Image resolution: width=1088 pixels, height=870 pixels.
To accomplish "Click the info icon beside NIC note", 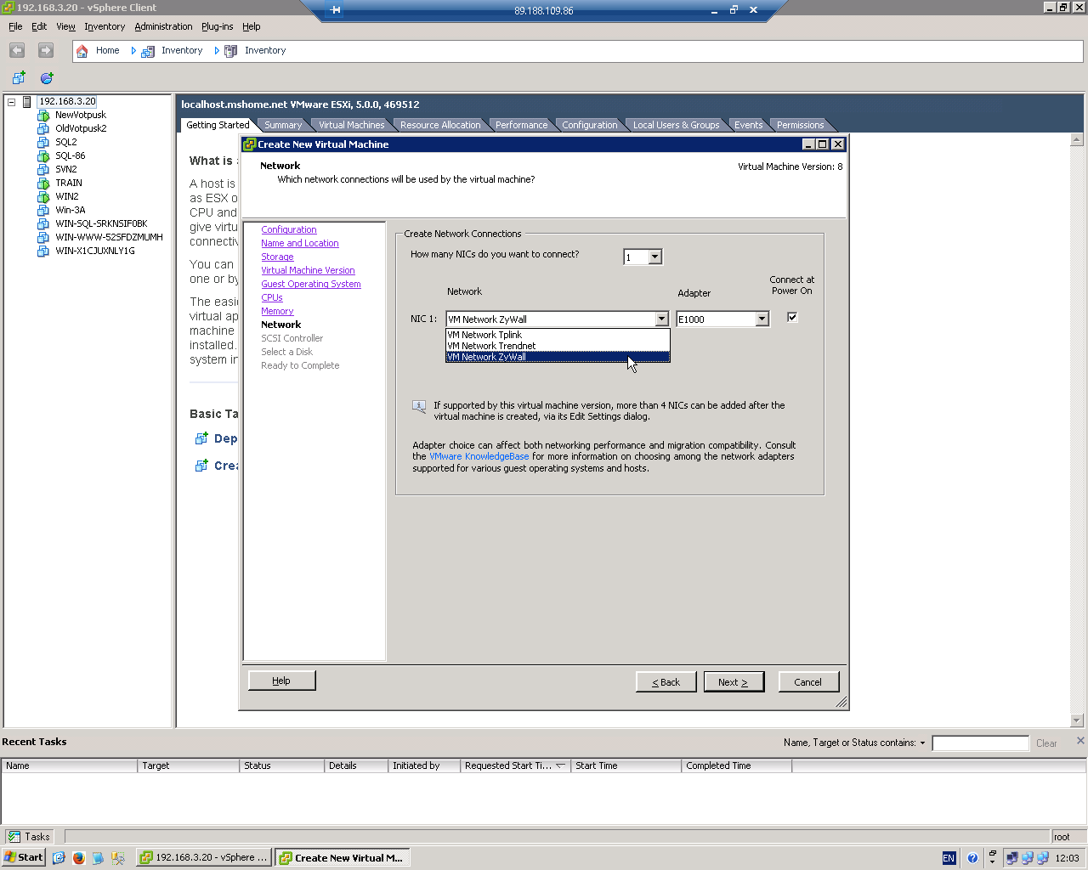I will pos(419,406).
